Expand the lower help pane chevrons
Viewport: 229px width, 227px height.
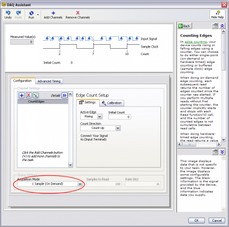pos(222,152)
